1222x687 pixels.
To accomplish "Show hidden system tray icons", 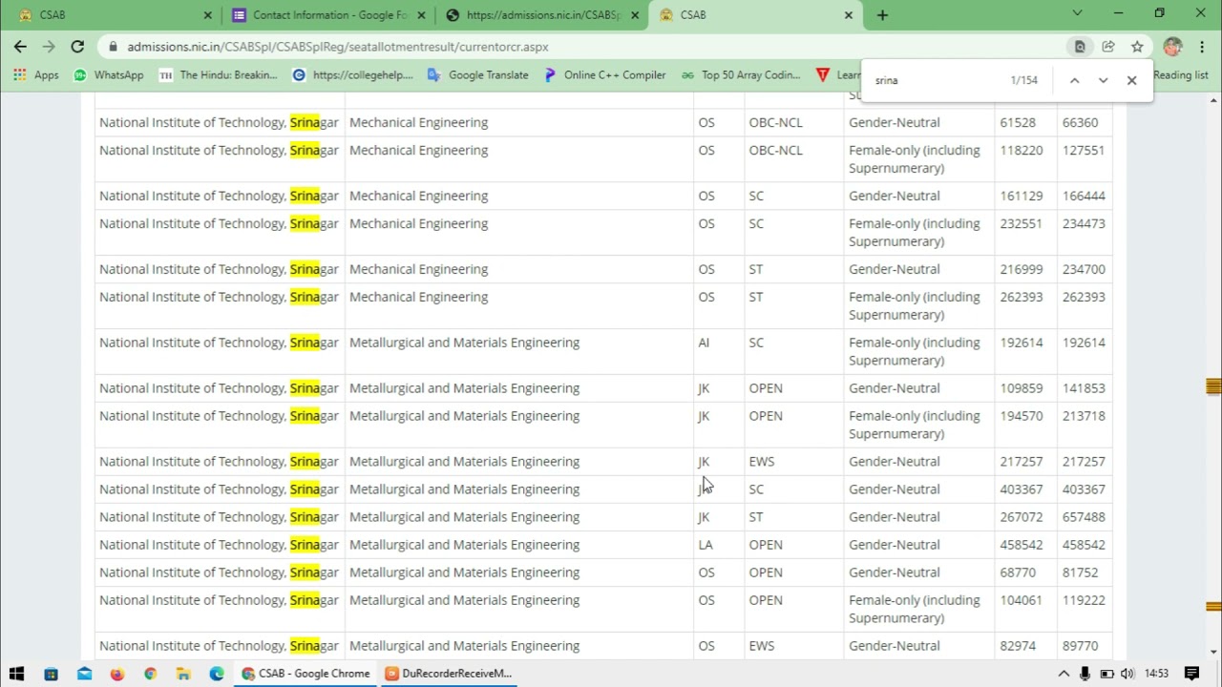I will (x=1064, y=673).
